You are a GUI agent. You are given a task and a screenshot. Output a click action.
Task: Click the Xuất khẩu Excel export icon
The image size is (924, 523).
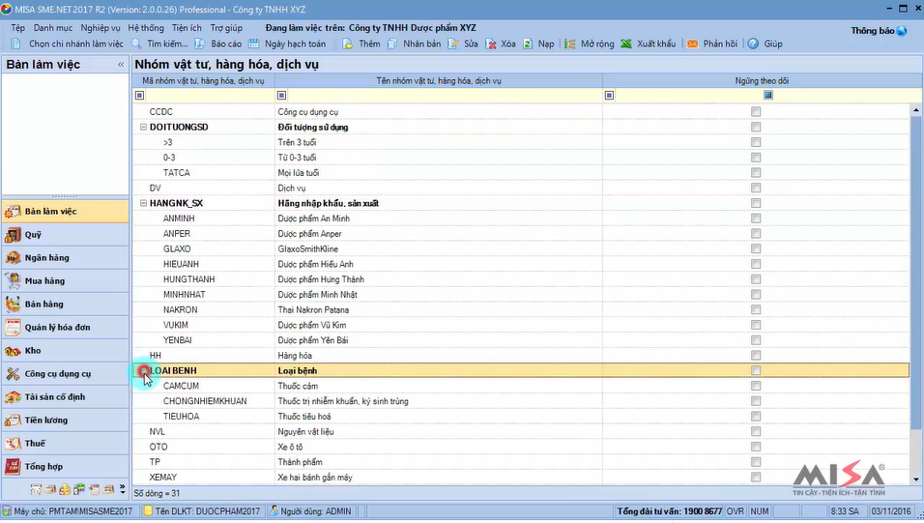coord(626,44)
